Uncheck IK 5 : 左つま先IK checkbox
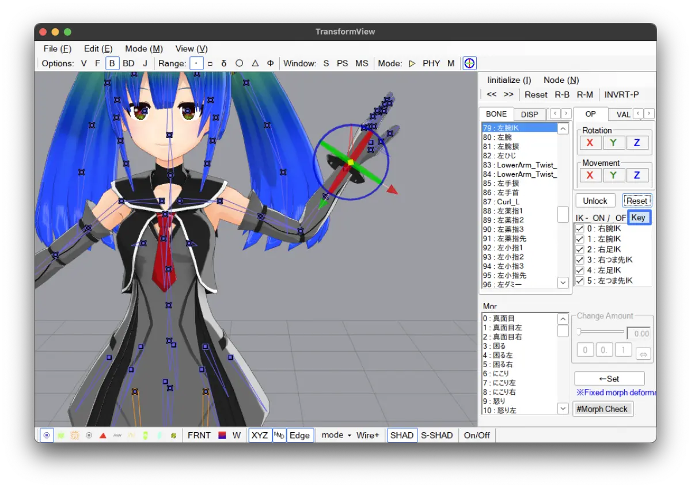The image size is (691, 488). 580,281
